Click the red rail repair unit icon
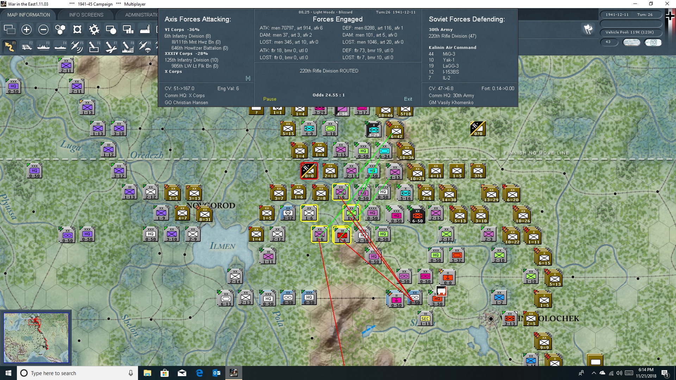This screenshot has width=676, height=380. 441,291
